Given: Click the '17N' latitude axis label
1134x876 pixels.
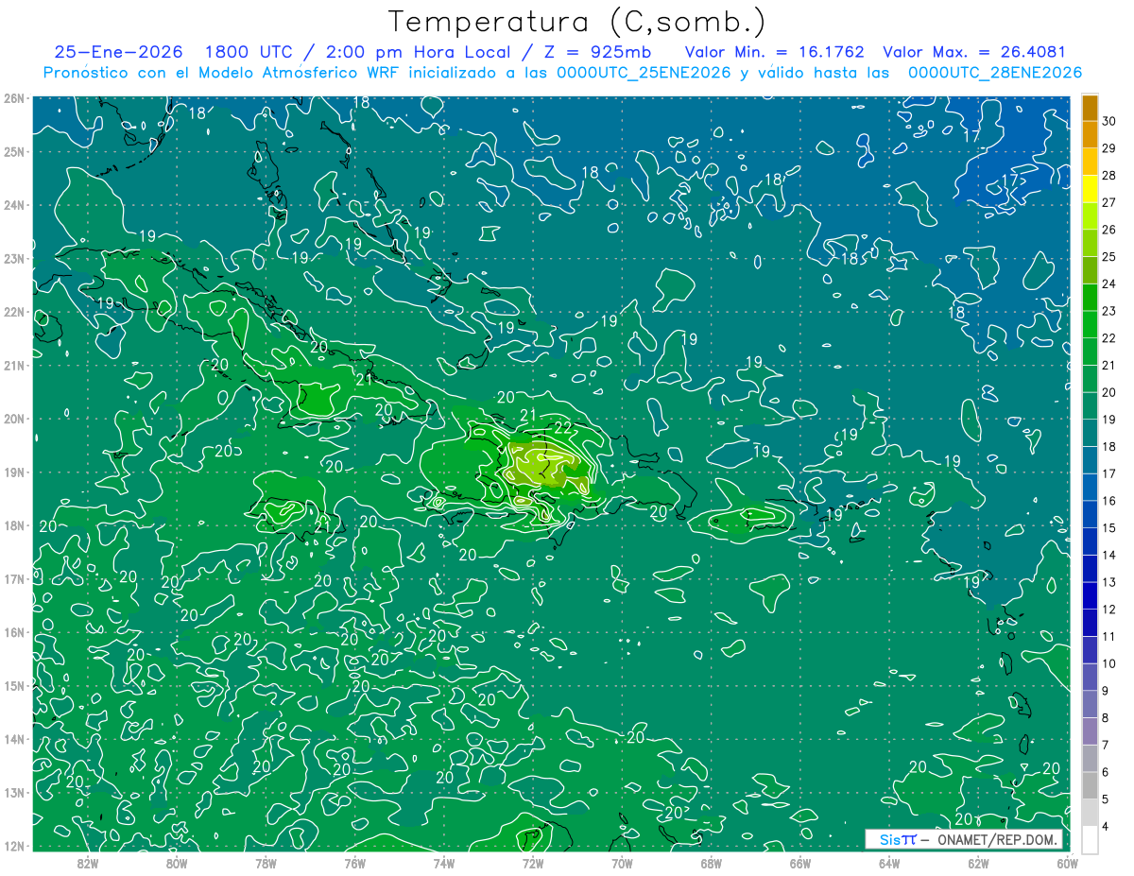Looking at the screenshot, I should [13, 578].
